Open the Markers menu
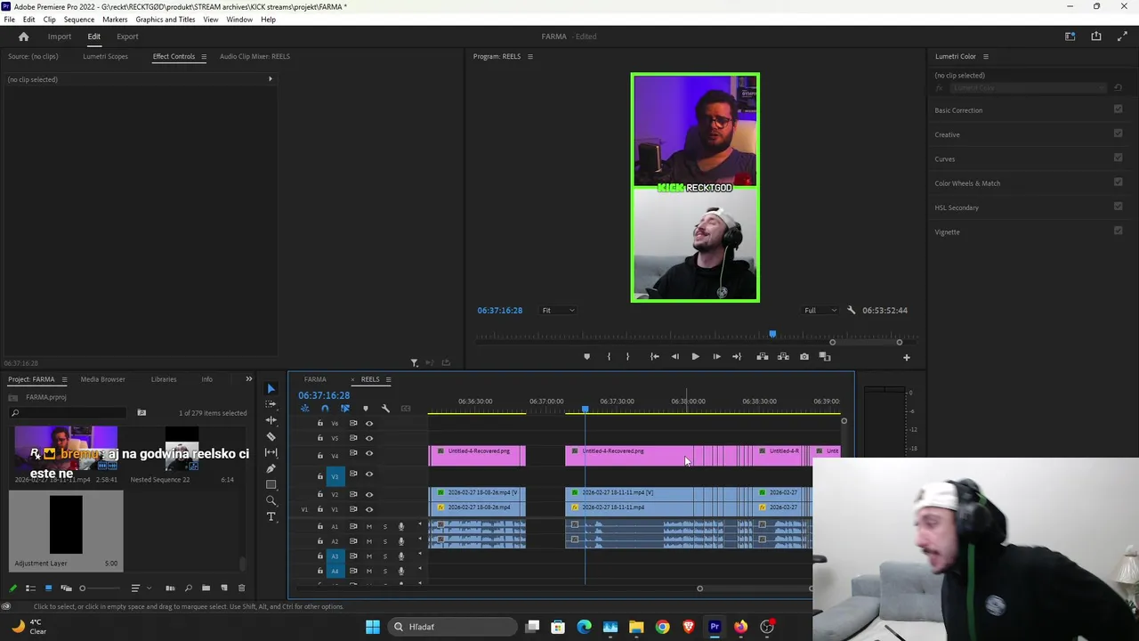 pyautogui.click(x=115, y=20)
